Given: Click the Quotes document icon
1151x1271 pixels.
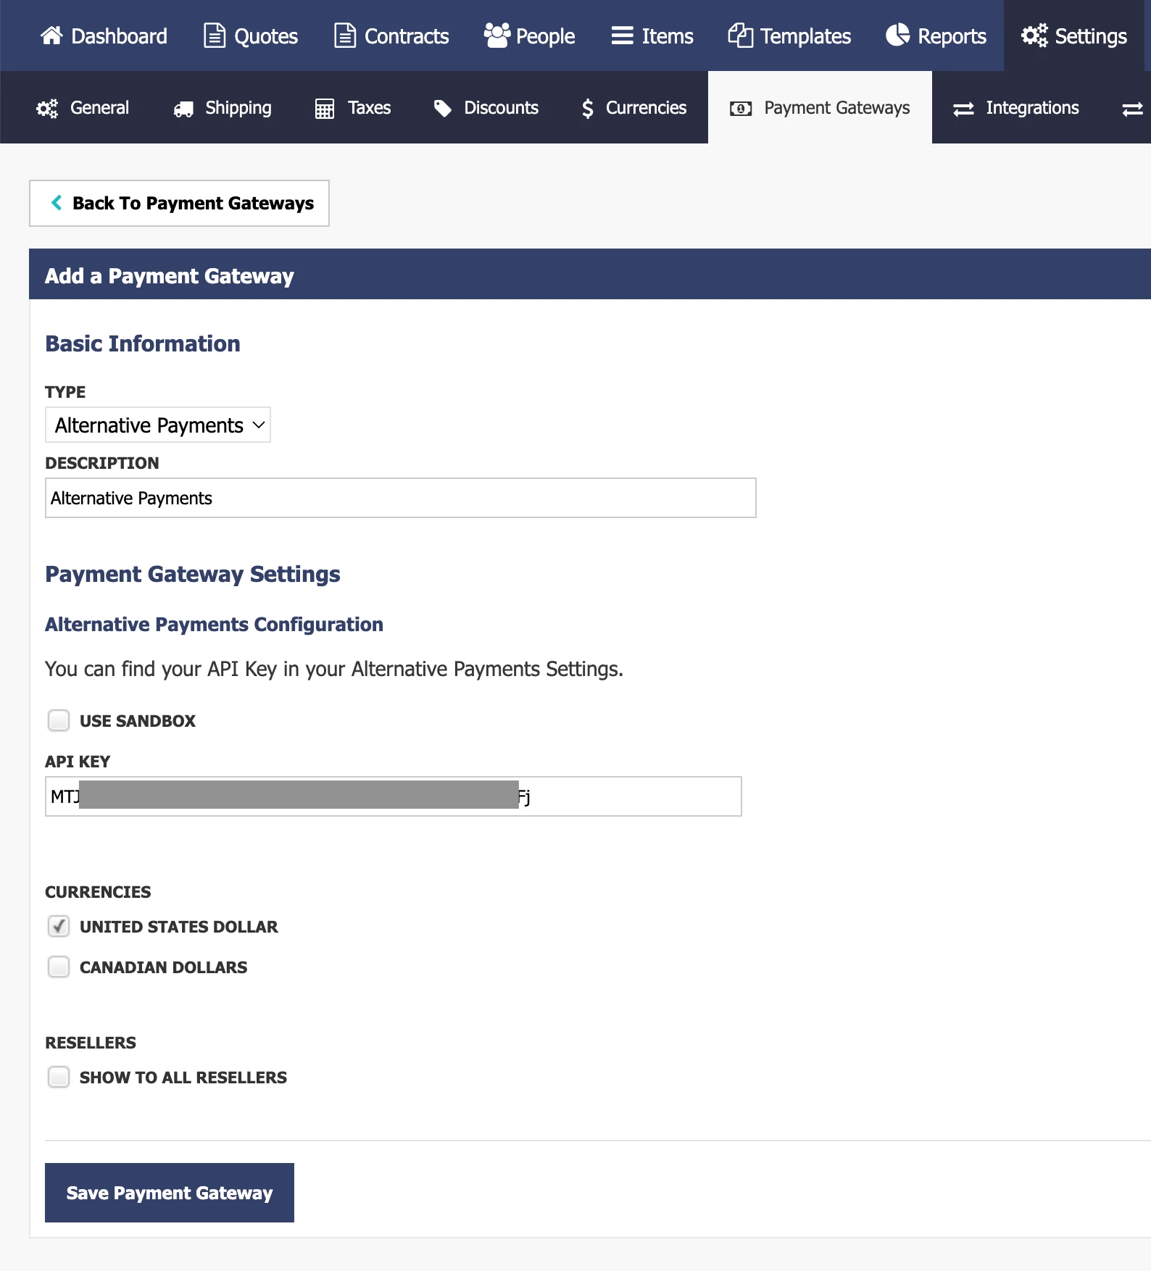Looking at the screenshot, I should click(214, 35).
